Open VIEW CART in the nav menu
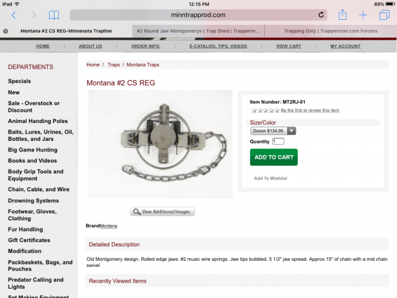 (x=288, y=47)
